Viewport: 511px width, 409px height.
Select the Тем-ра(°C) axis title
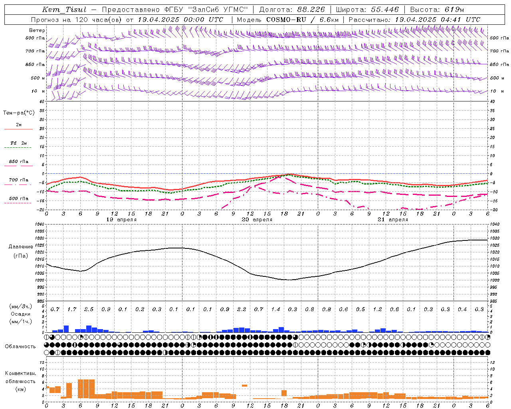(x=19, y=113)
